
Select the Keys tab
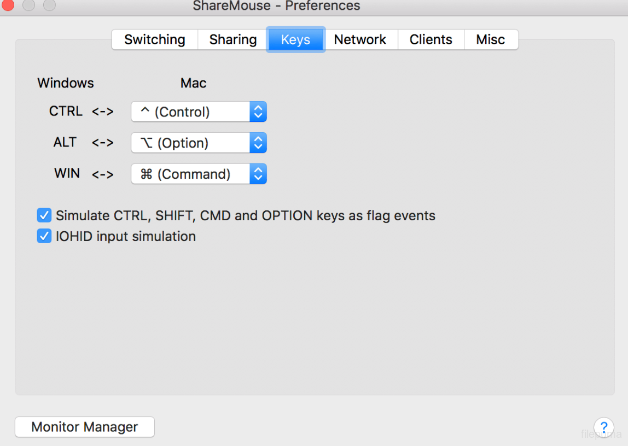coord(295,39)
